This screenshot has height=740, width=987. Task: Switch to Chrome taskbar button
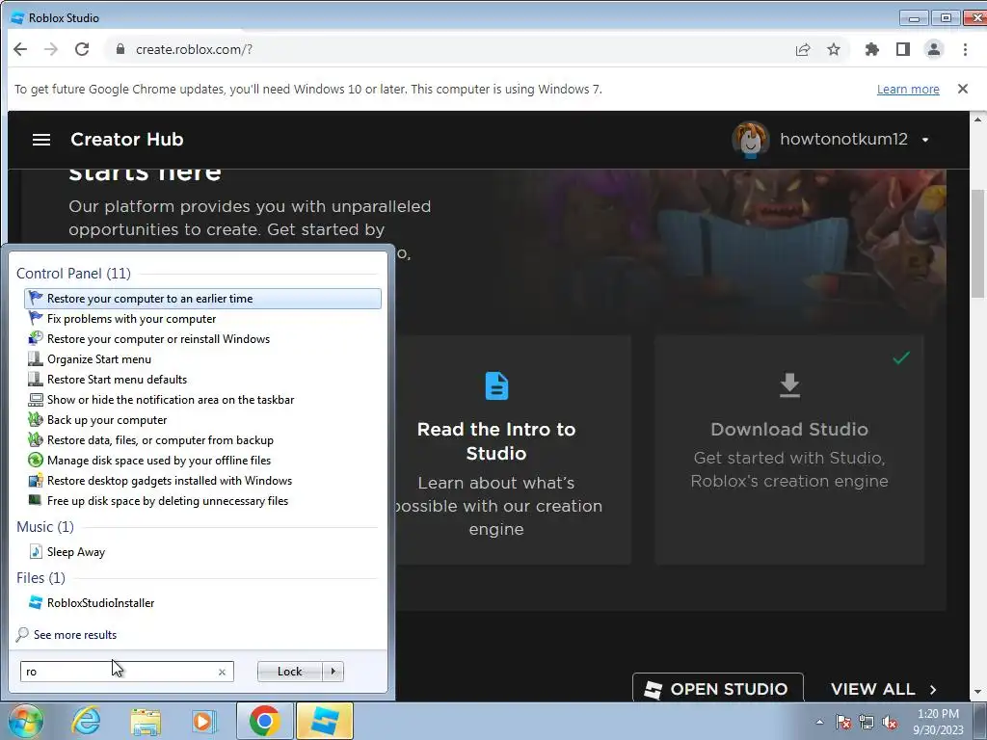pos(265,721)
